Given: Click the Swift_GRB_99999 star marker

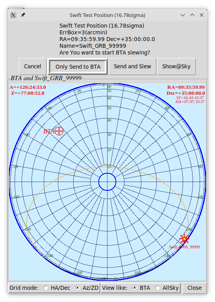Looking at the screenshot, I should coord(184,239).
